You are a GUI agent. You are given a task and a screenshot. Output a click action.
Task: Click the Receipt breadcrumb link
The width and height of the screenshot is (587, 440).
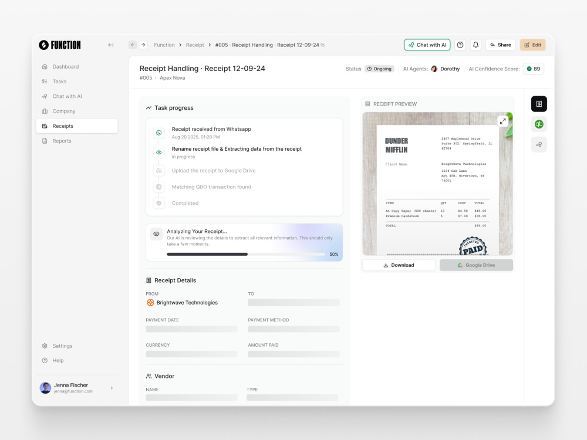point(195,45)
